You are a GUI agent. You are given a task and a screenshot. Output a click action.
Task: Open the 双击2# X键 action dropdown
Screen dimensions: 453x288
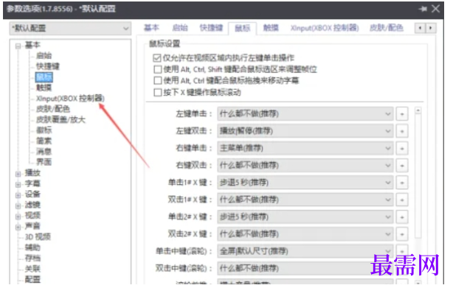point(305,234)
